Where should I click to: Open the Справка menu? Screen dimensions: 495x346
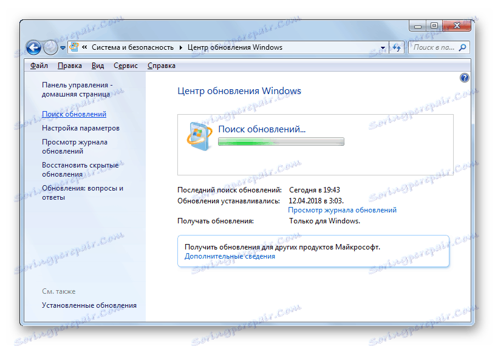tap(162, 66)
